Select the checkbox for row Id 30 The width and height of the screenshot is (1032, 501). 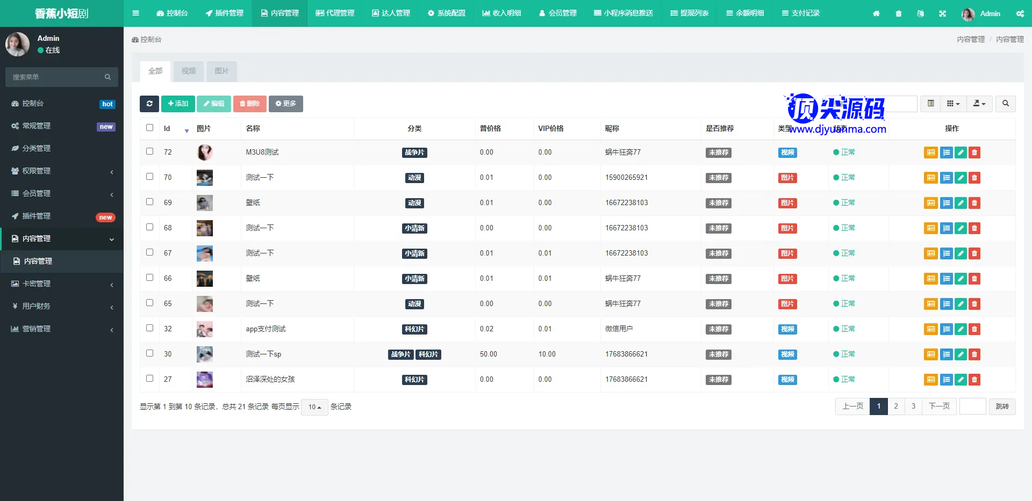click(x=150, y=353)
